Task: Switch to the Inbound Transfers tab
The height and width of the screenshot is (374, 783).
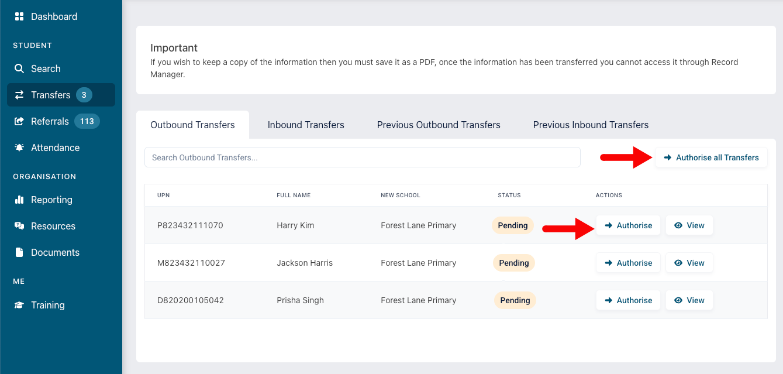Action: (306, 124)
